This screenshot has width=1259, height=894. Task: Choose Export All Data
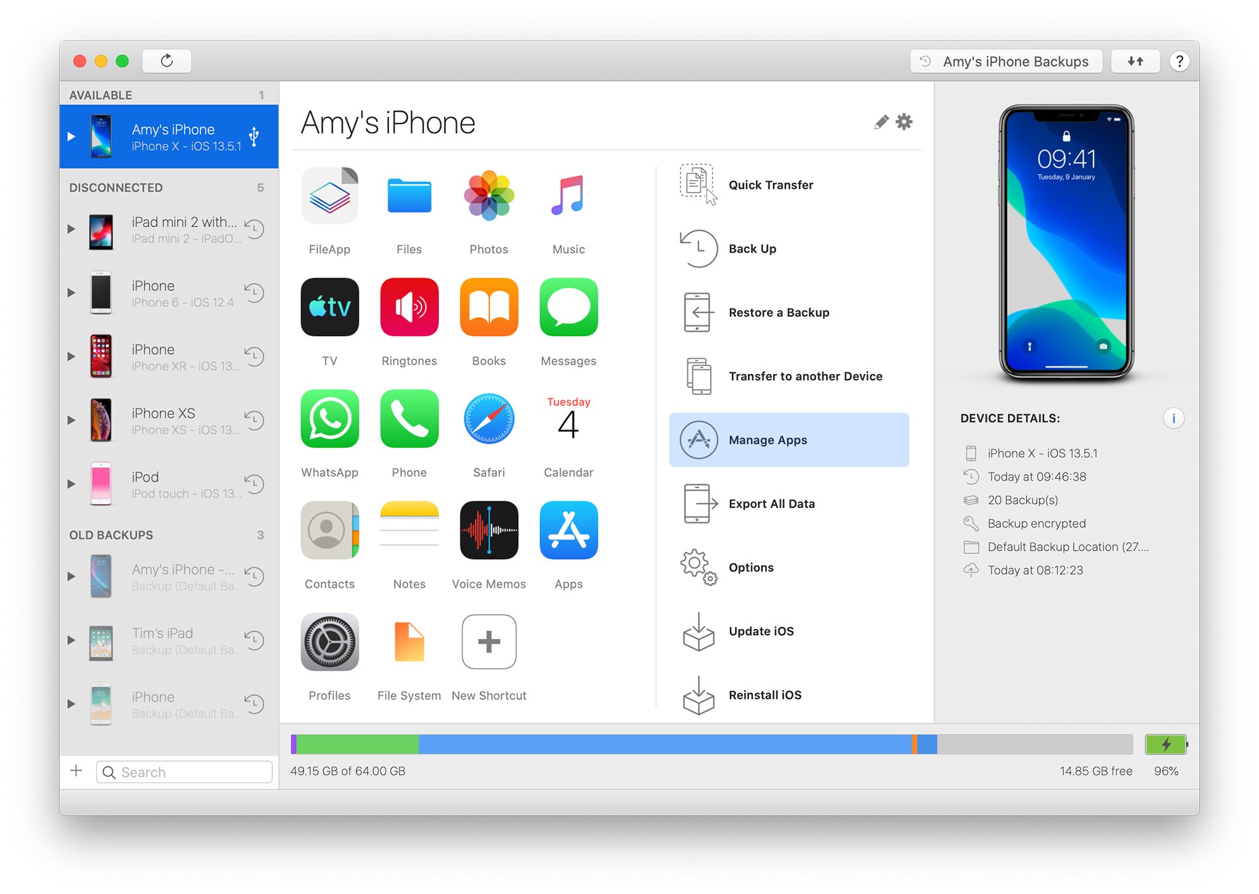(789, 503)
